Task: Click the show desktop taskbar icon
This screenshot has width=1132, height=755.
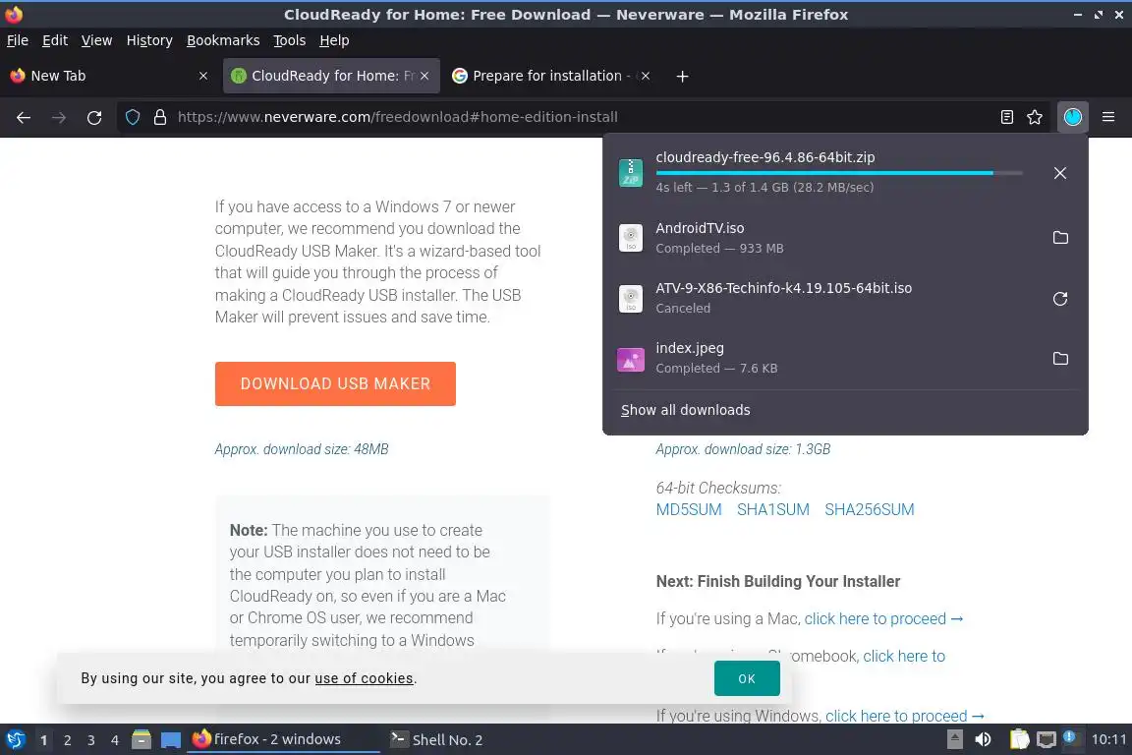Action: 170,740
